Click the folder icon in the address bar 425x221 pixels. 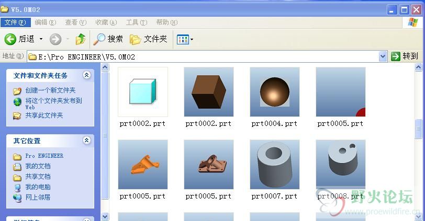pyautogui.click(x=32, y=56)
